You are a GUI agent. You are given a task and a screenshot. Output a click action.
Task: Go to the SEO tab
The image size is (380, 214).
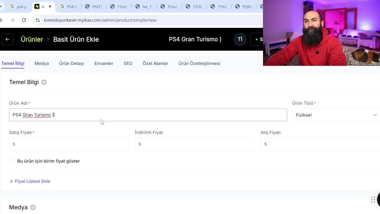point(128,63)
